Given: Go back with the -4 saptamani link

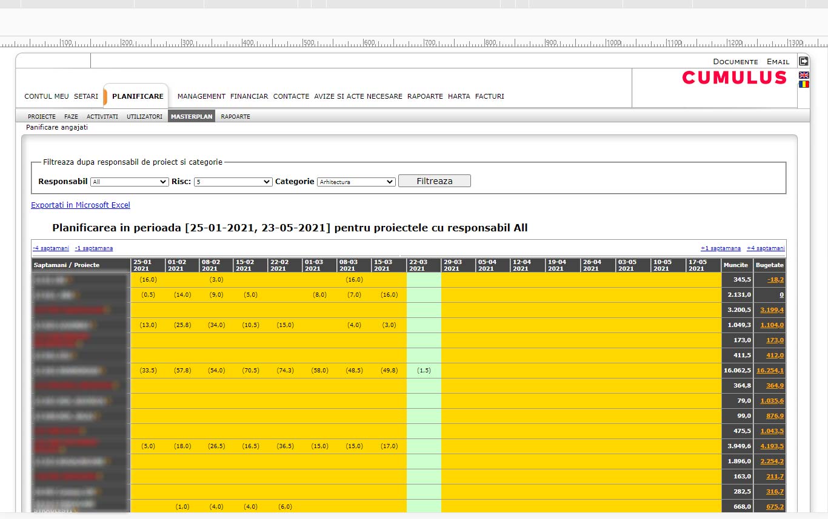Looking at the screenshot, I should [51, 248].
